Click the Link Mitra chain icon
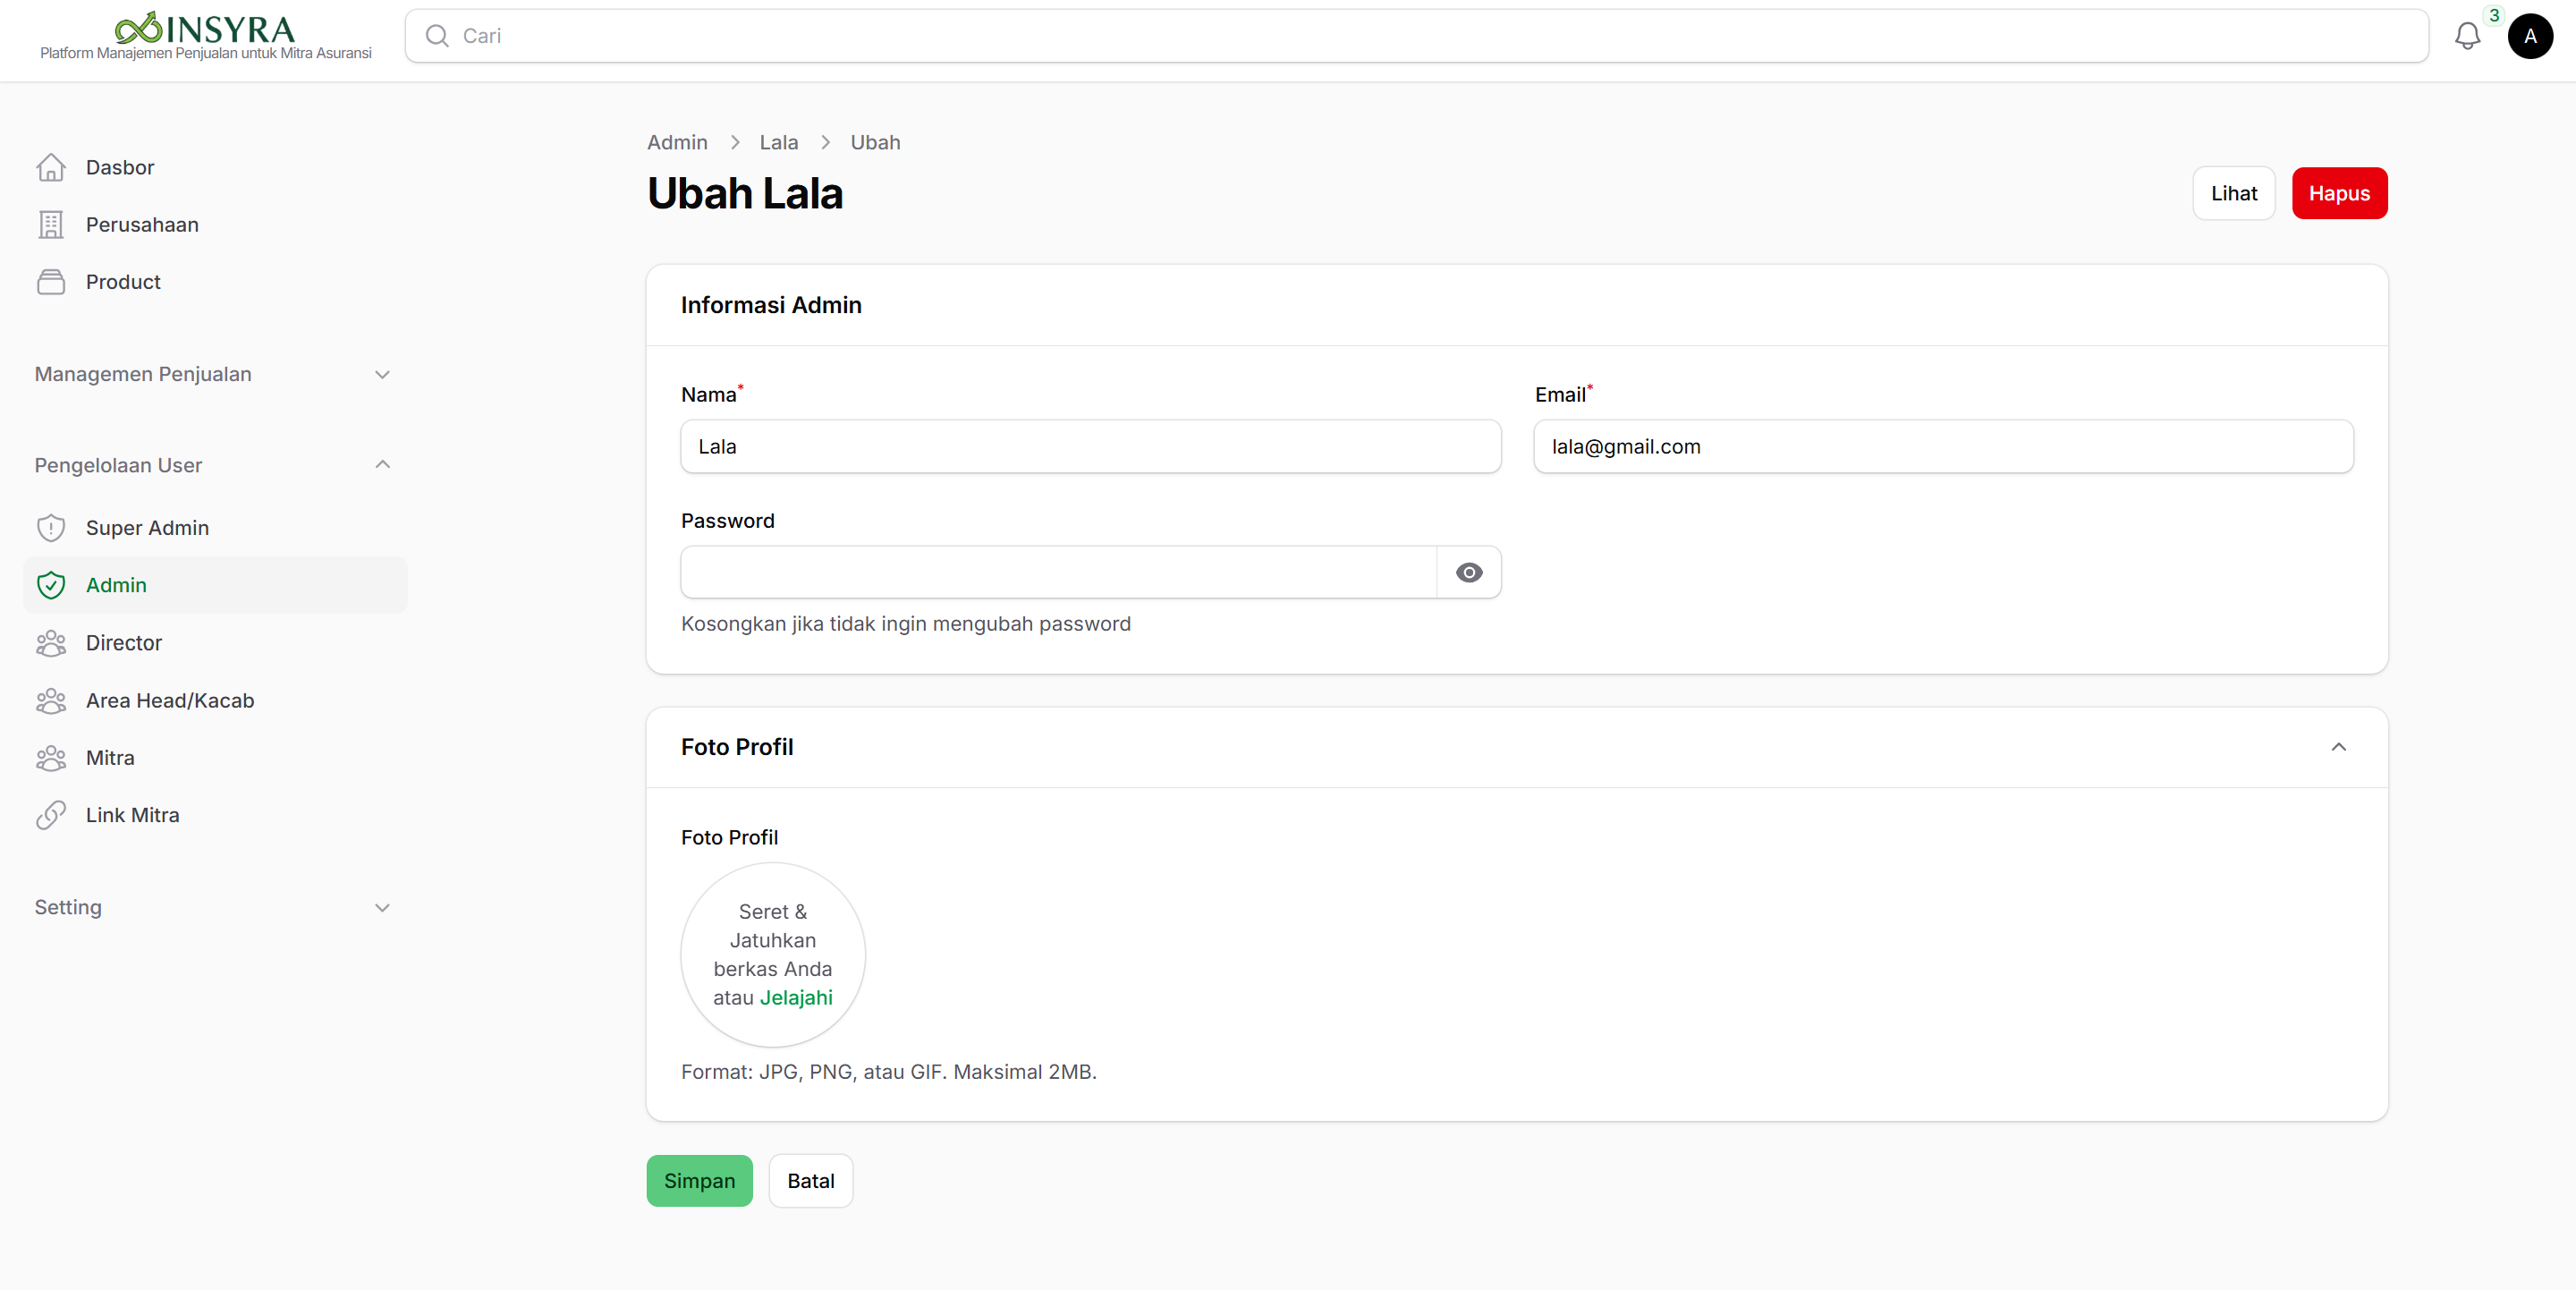 51,815
